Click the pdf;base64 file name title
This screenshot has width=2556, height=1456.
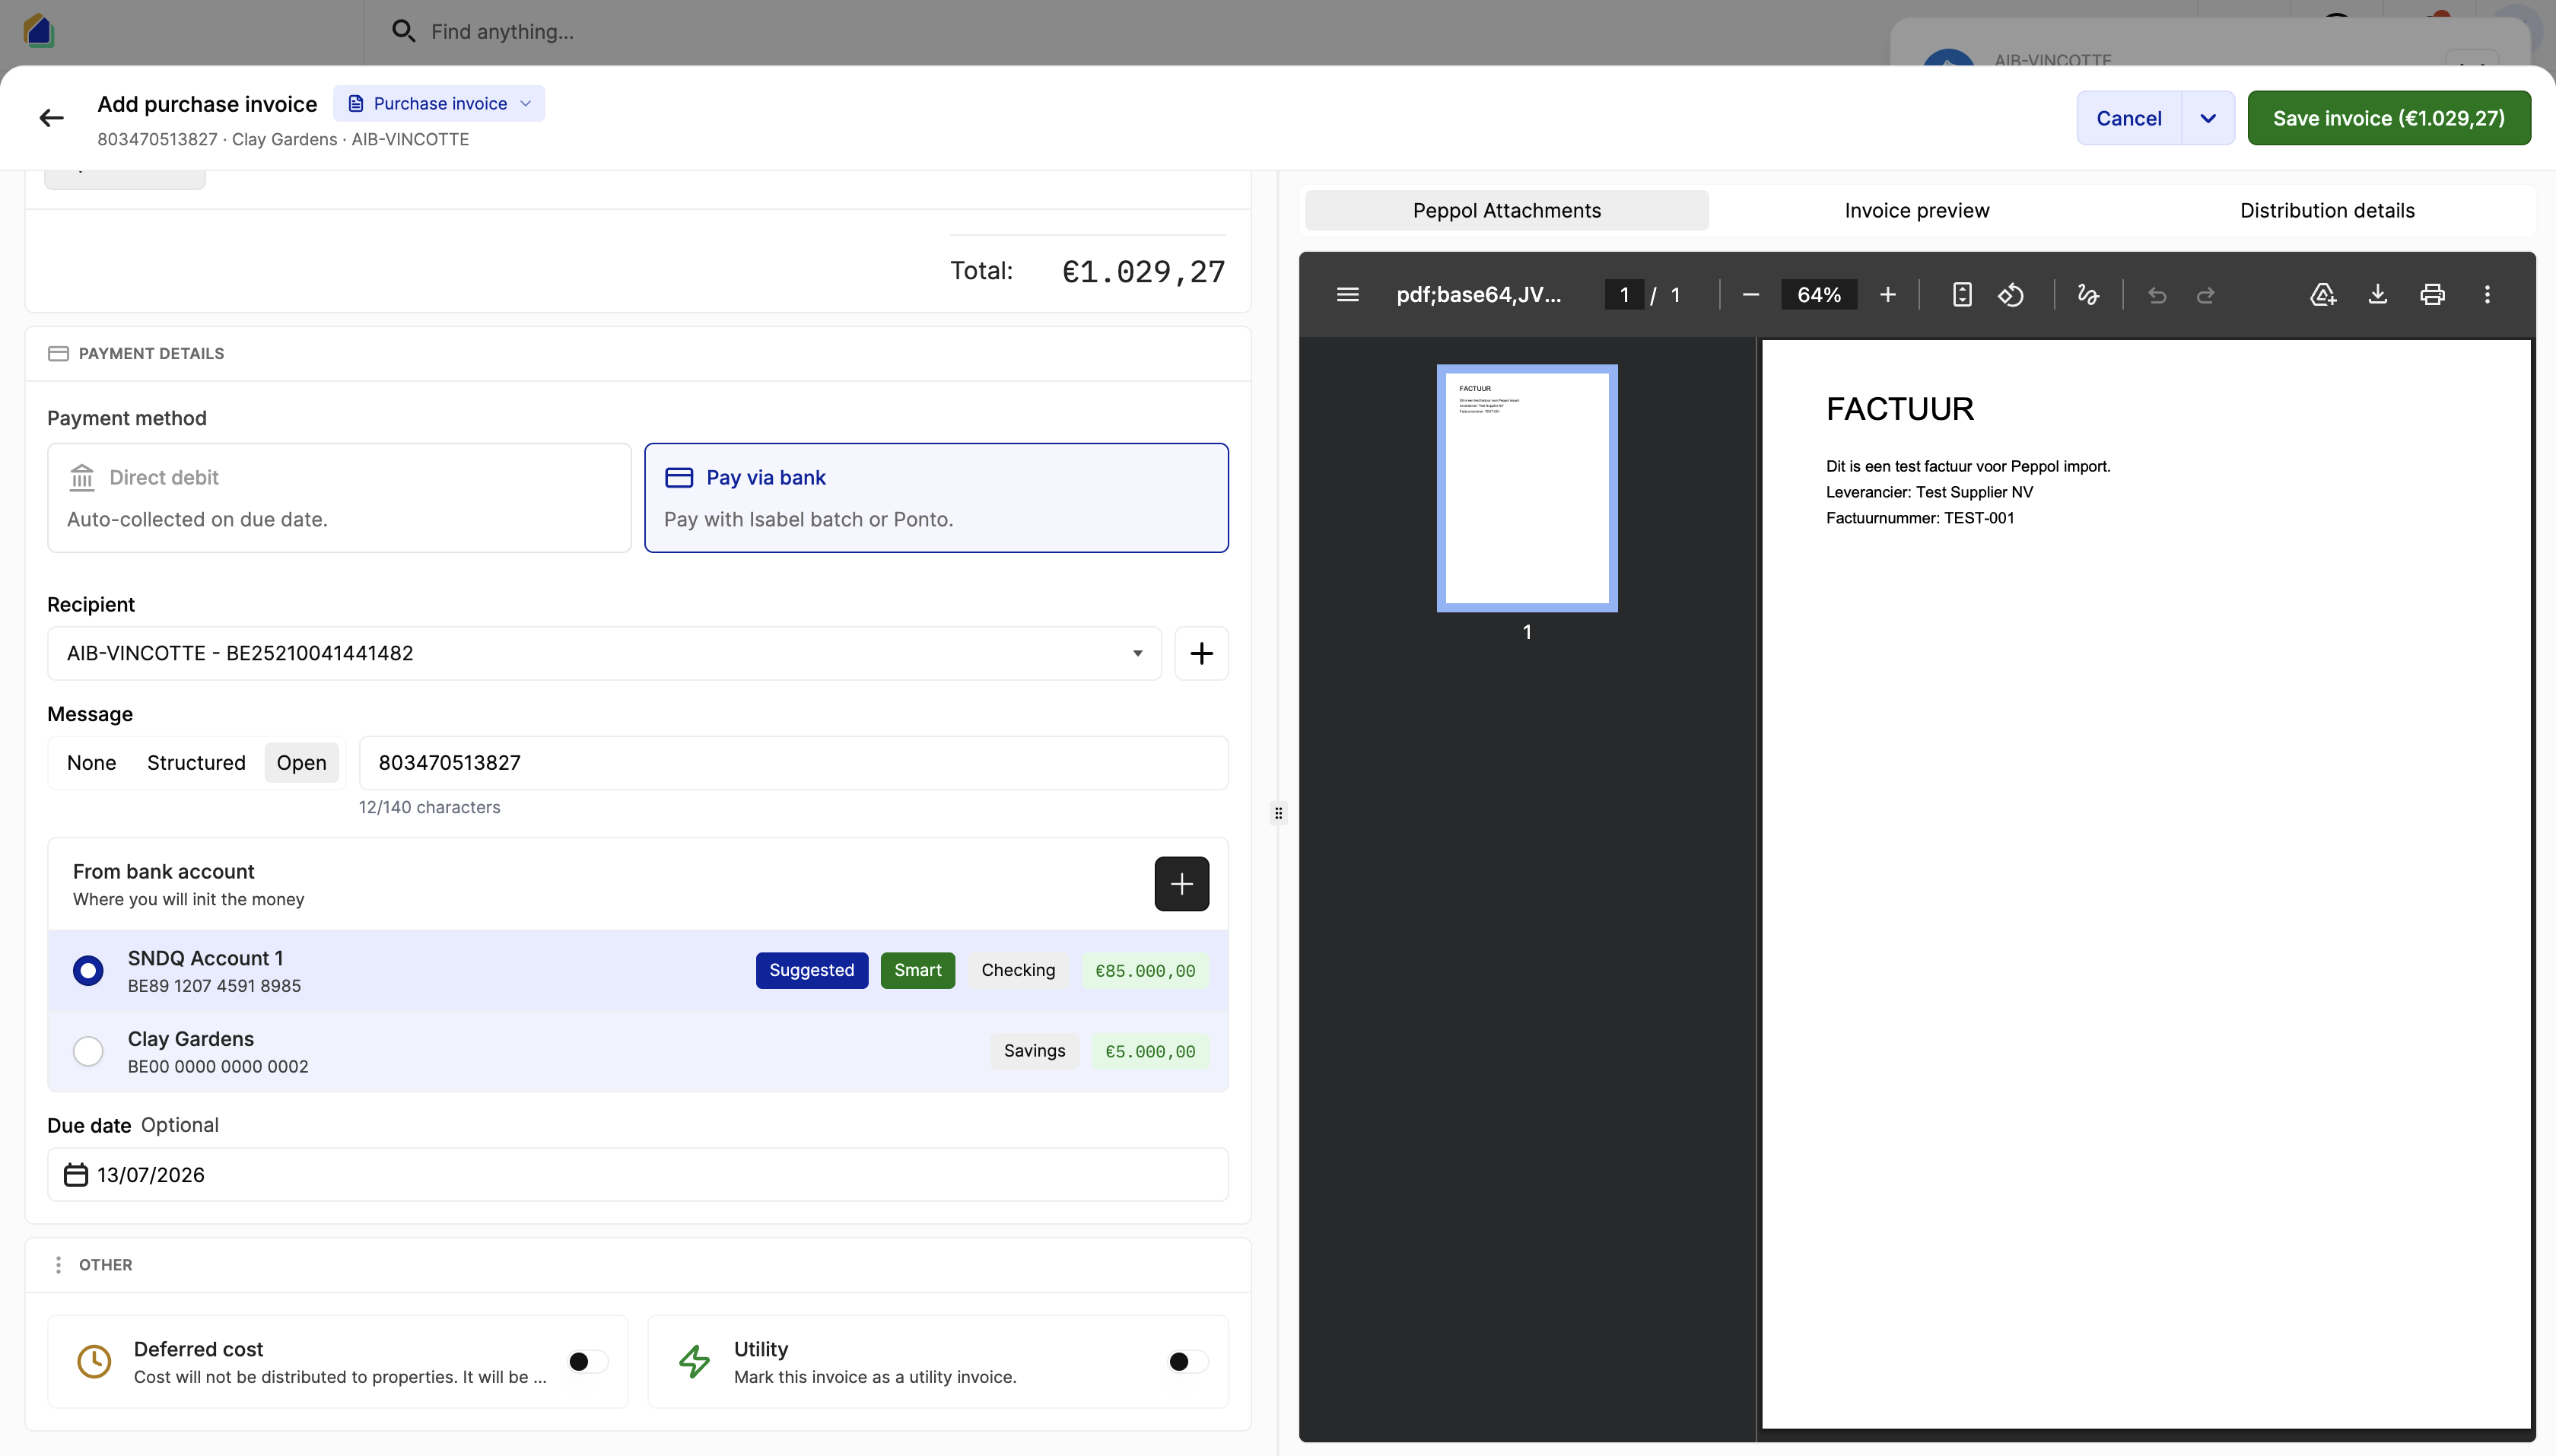[x=1478, y=295]
